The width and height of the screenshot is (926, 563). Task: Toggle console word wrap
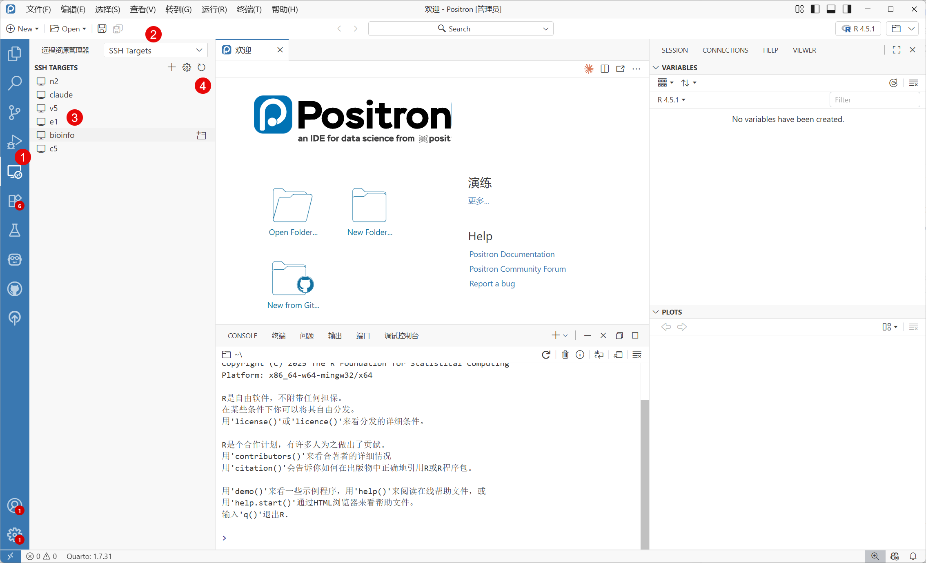[599, 355]
